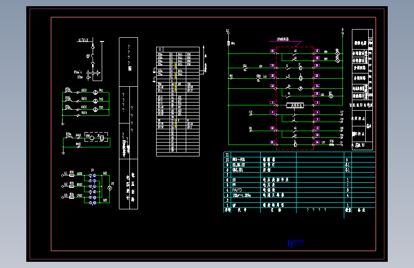Click the "电流互感器" name in parts list row 3
414x268 pixels.
274,195
